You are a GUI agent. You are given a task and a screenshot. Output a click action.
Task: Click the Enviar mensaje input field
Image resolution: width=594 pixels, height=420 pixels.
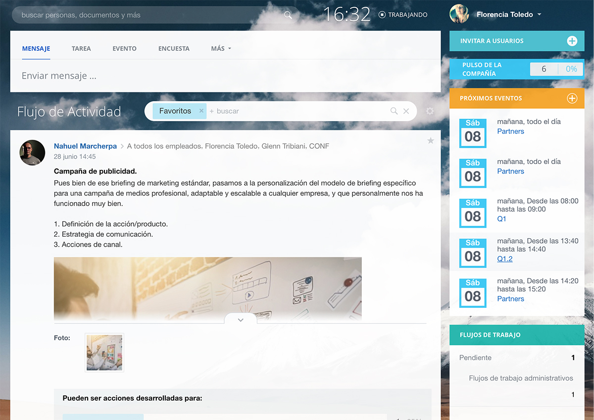tap(225, 76)
